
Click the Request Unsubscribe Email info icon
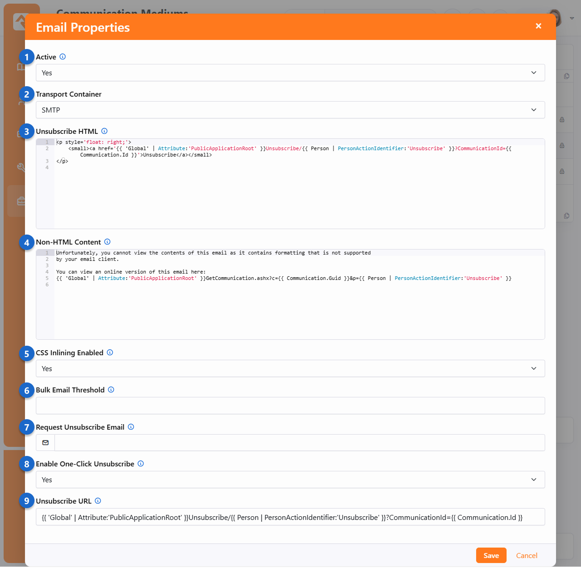pyautogui.click(x=131, y=427)
